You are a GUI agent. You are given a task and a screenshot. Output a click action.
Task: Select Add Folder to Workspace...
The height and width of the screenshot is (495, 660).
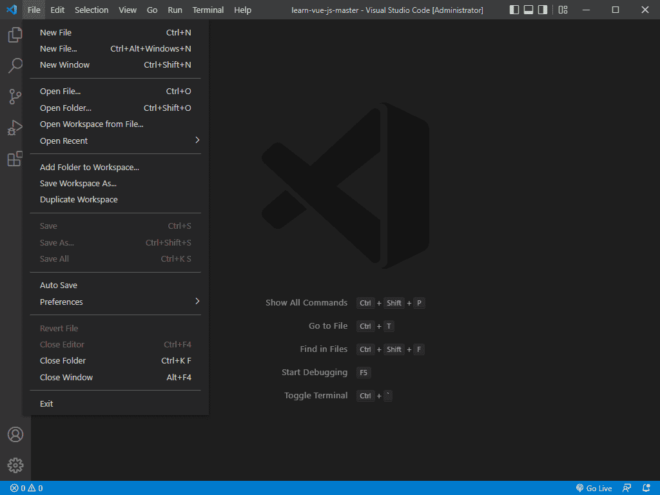coord(115,167)
